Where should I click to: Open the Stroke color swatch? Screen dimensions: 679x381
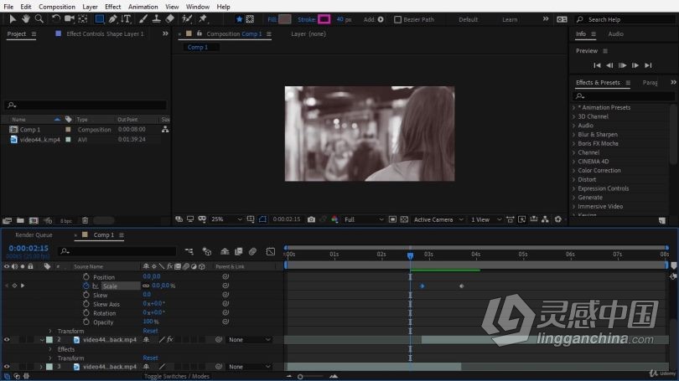(x=324, y=19)
